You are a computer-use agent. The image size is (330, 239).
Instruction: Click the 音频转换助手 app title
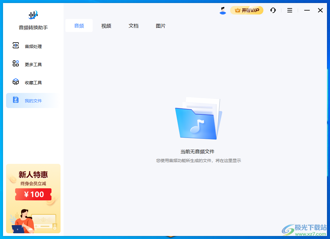click(33, 27)
